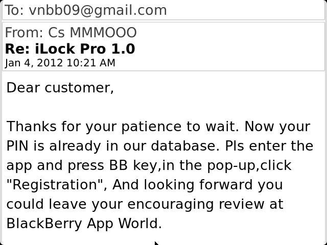327x245 pixels.
Task: Click the vnbb09@gmail.com recipient address
Action: (98, 10)
